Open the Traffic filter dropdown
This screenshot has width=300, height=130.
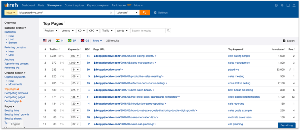click(x=107, y=31)
